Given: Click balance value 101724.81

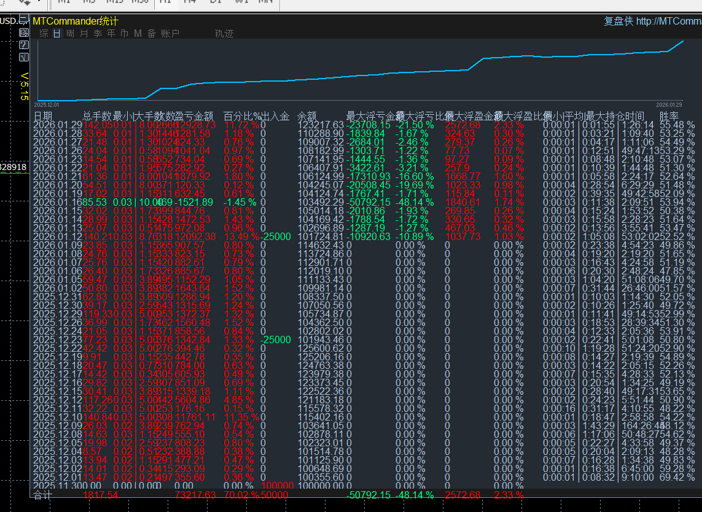Looking at the screenshot, I should click(321, 237).
